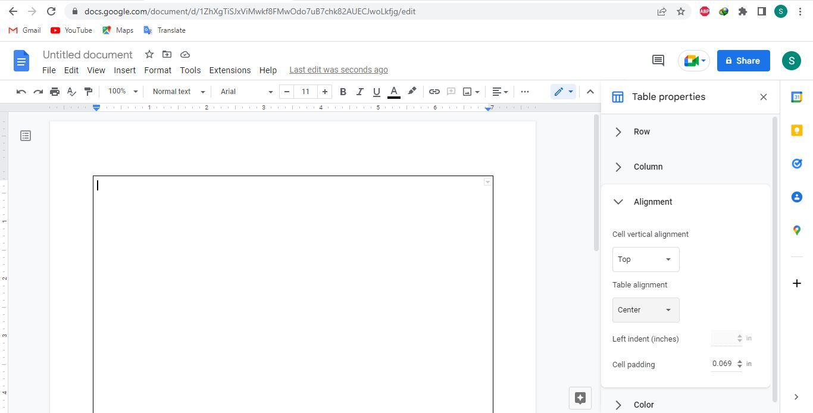Check the cloud document status icon

pos(185,54)
